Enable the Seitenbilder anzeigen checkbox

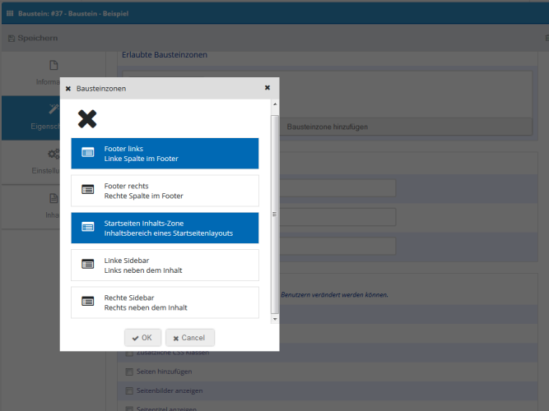128,390
